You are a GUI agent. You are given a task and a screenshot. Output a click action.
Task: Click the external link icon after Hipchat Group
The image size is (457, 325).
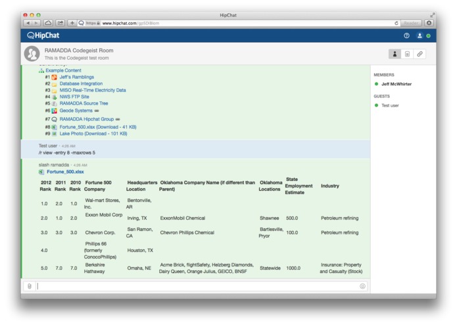click(118, 119)
